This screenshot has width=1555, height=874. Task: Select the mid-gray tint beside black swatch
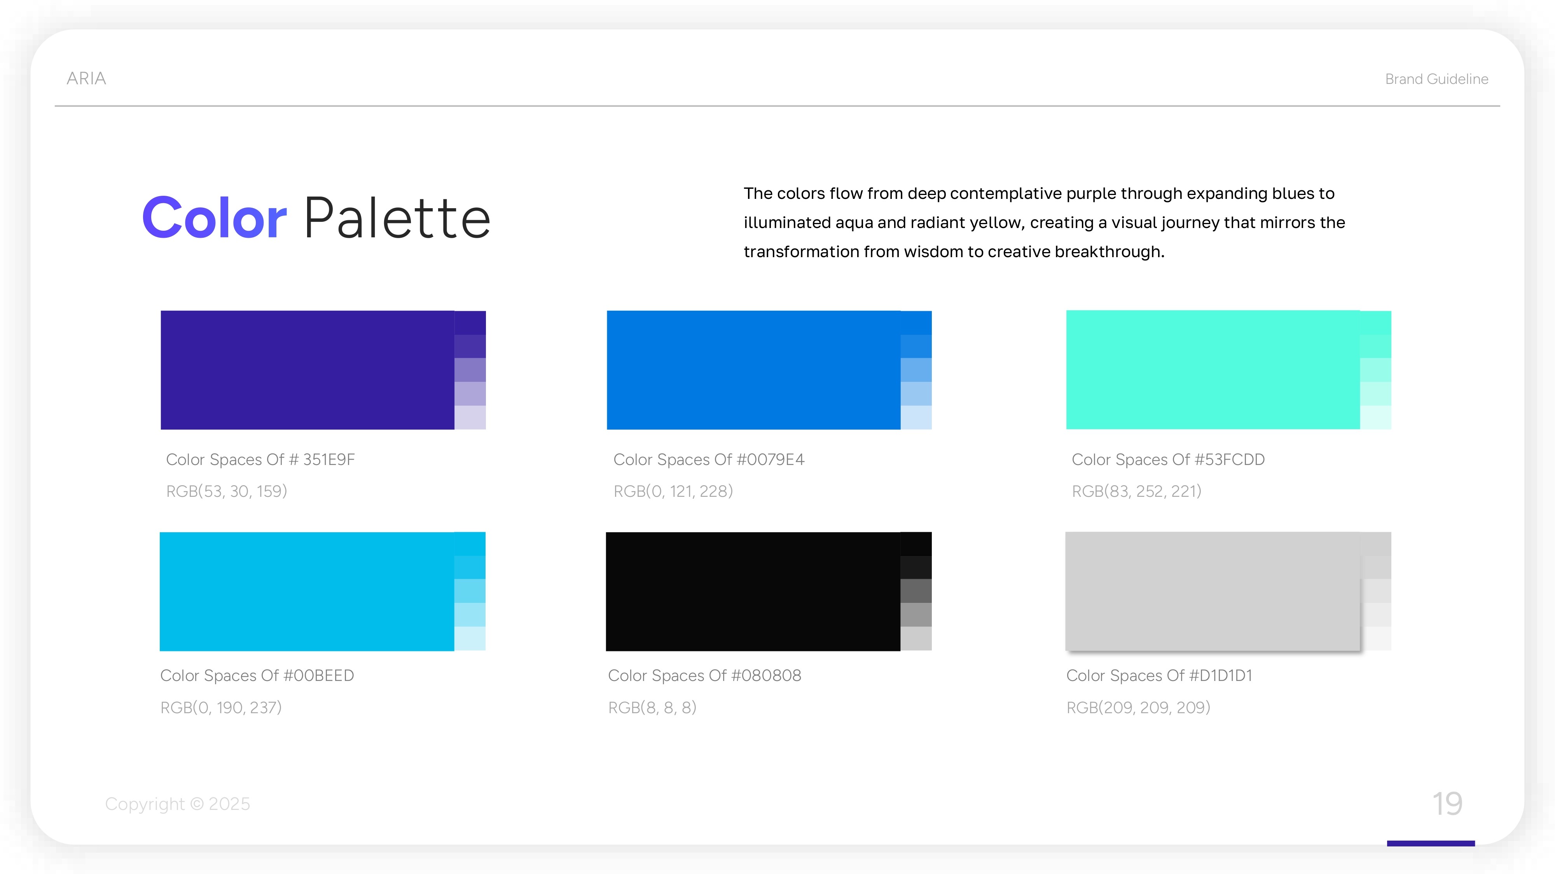point(916,591)
